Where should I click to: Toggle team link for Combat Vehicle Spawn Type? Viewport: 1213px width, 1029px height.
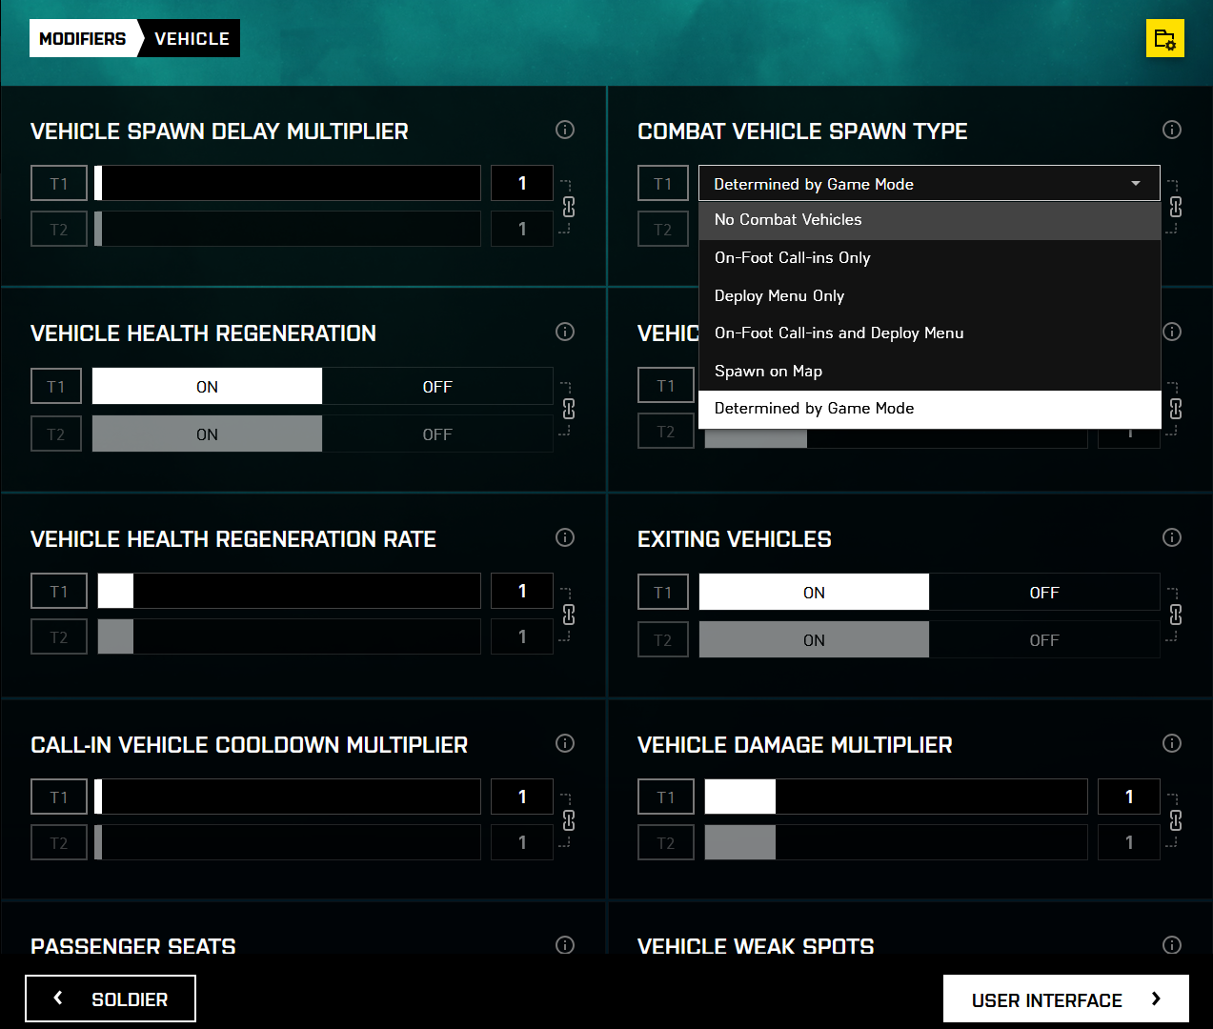click(1175, 207)
